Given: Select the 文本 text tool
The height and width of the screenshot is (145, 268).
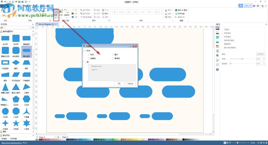Looking at the screenshot, I should pos(61,13).
